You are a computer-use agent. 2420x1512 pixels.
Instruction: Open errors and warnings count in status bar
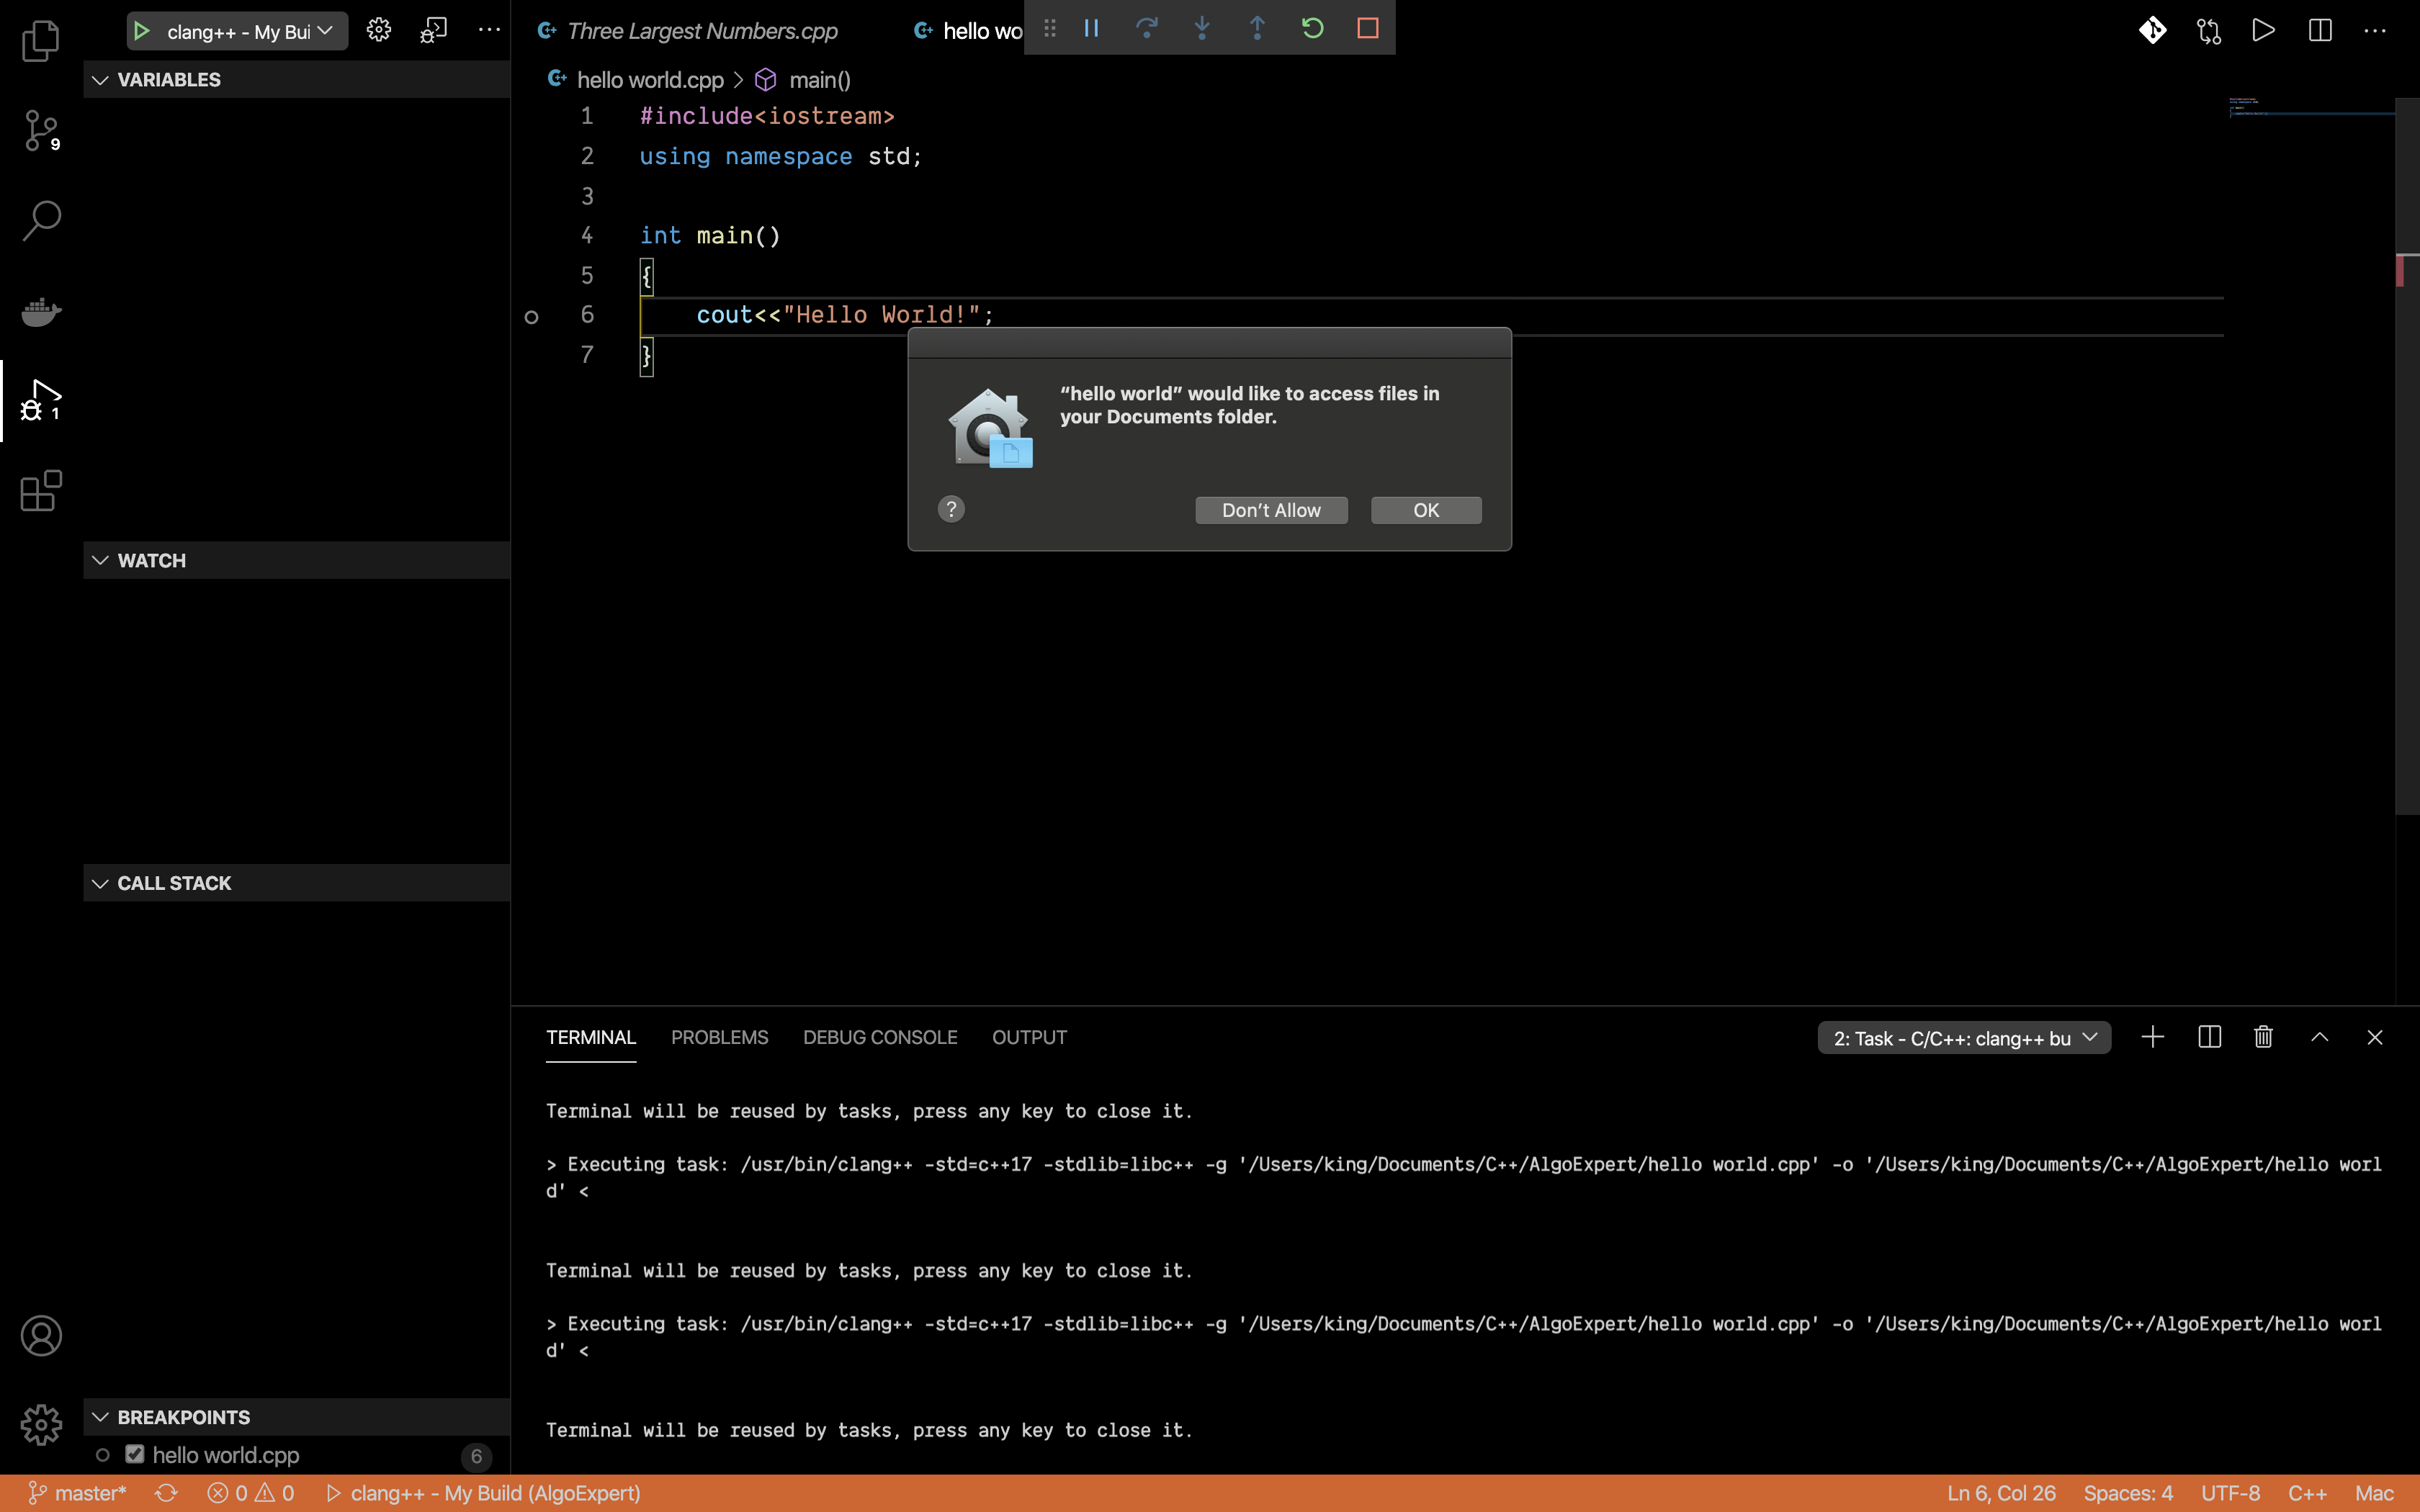[x=250, y=1493]
